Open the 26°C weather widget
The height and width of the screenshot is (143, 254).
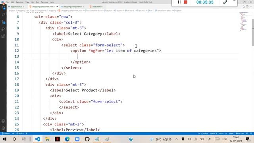point(161,139)
